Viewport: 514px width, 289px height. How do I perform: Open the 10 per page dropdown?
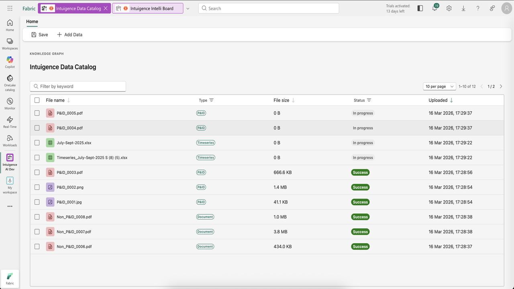(x=440, y=86)
